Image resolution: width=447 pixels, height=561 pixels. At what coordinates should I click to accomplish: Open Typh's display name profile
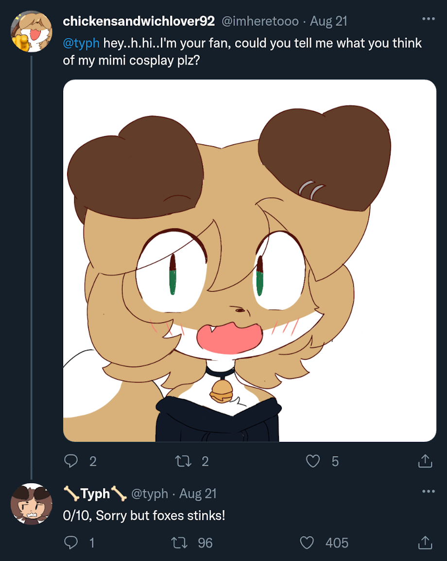coord(95,494)
